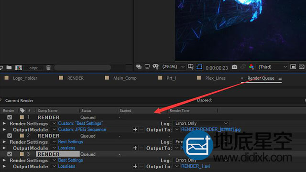Expand Output Module for item 2
Image resolution: width=306 pixels, height=172 pixels.
[4, 148]
